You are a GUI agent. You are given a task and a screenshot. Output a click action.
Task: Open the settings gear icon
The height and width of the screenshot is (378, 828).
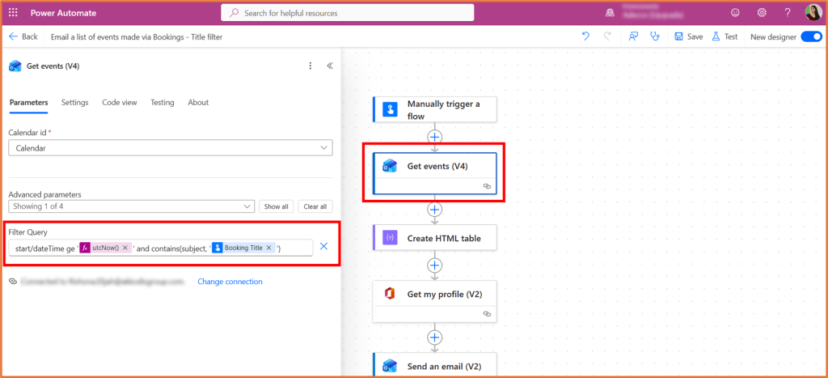click(x=762, y=13)
